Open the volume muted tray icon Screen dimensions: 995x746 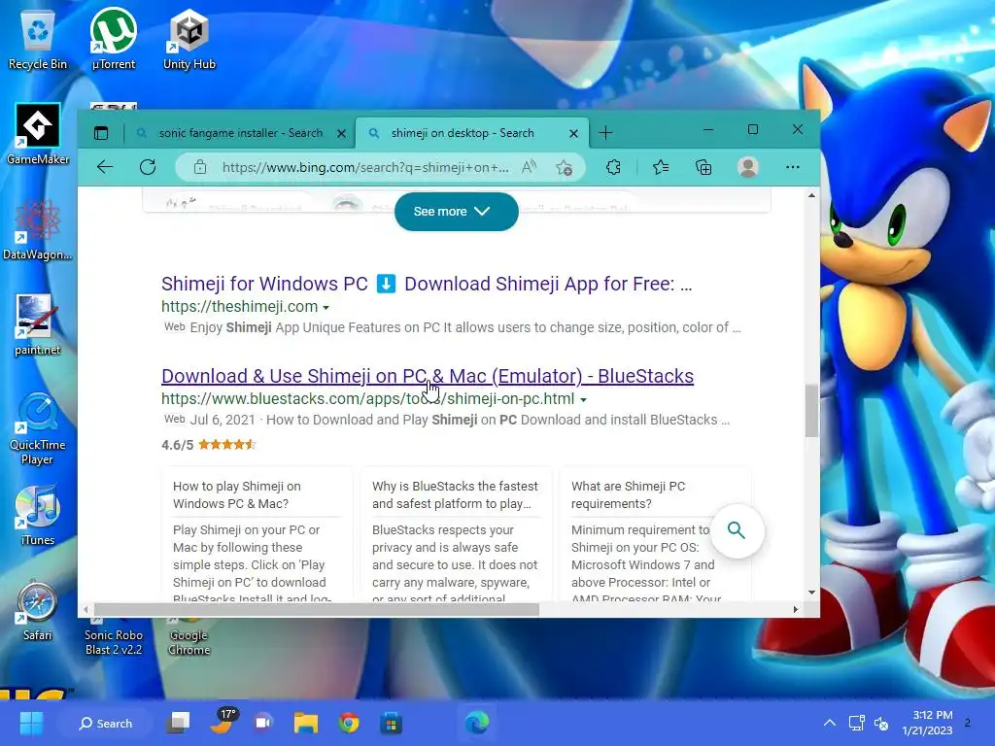[881, 723]
